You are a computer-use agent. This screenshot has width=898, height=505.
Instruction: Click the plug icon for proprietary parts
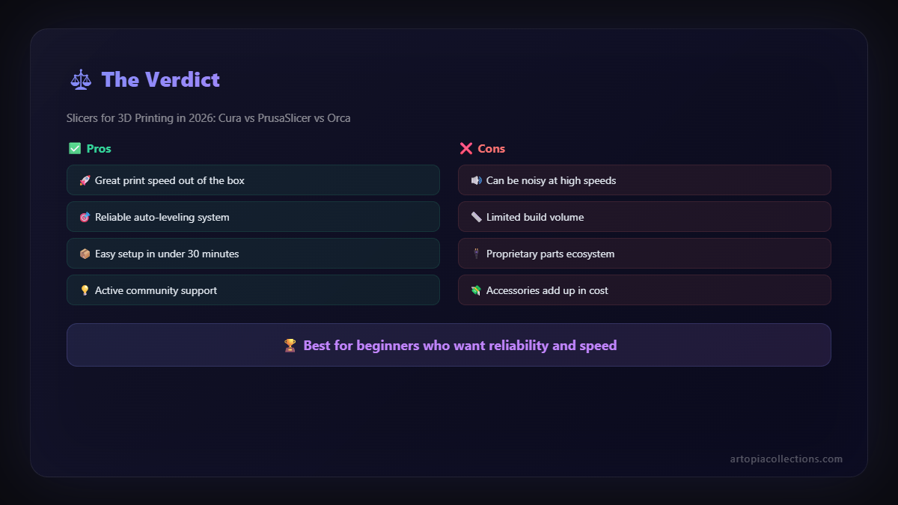click(476, 254)
